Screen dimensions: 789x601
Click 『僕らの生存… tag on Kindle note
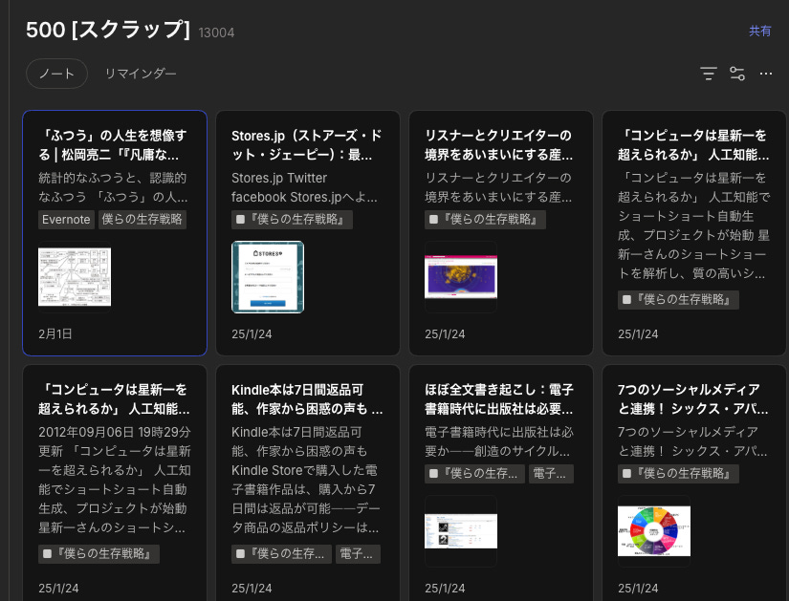[x=281, y=554]
